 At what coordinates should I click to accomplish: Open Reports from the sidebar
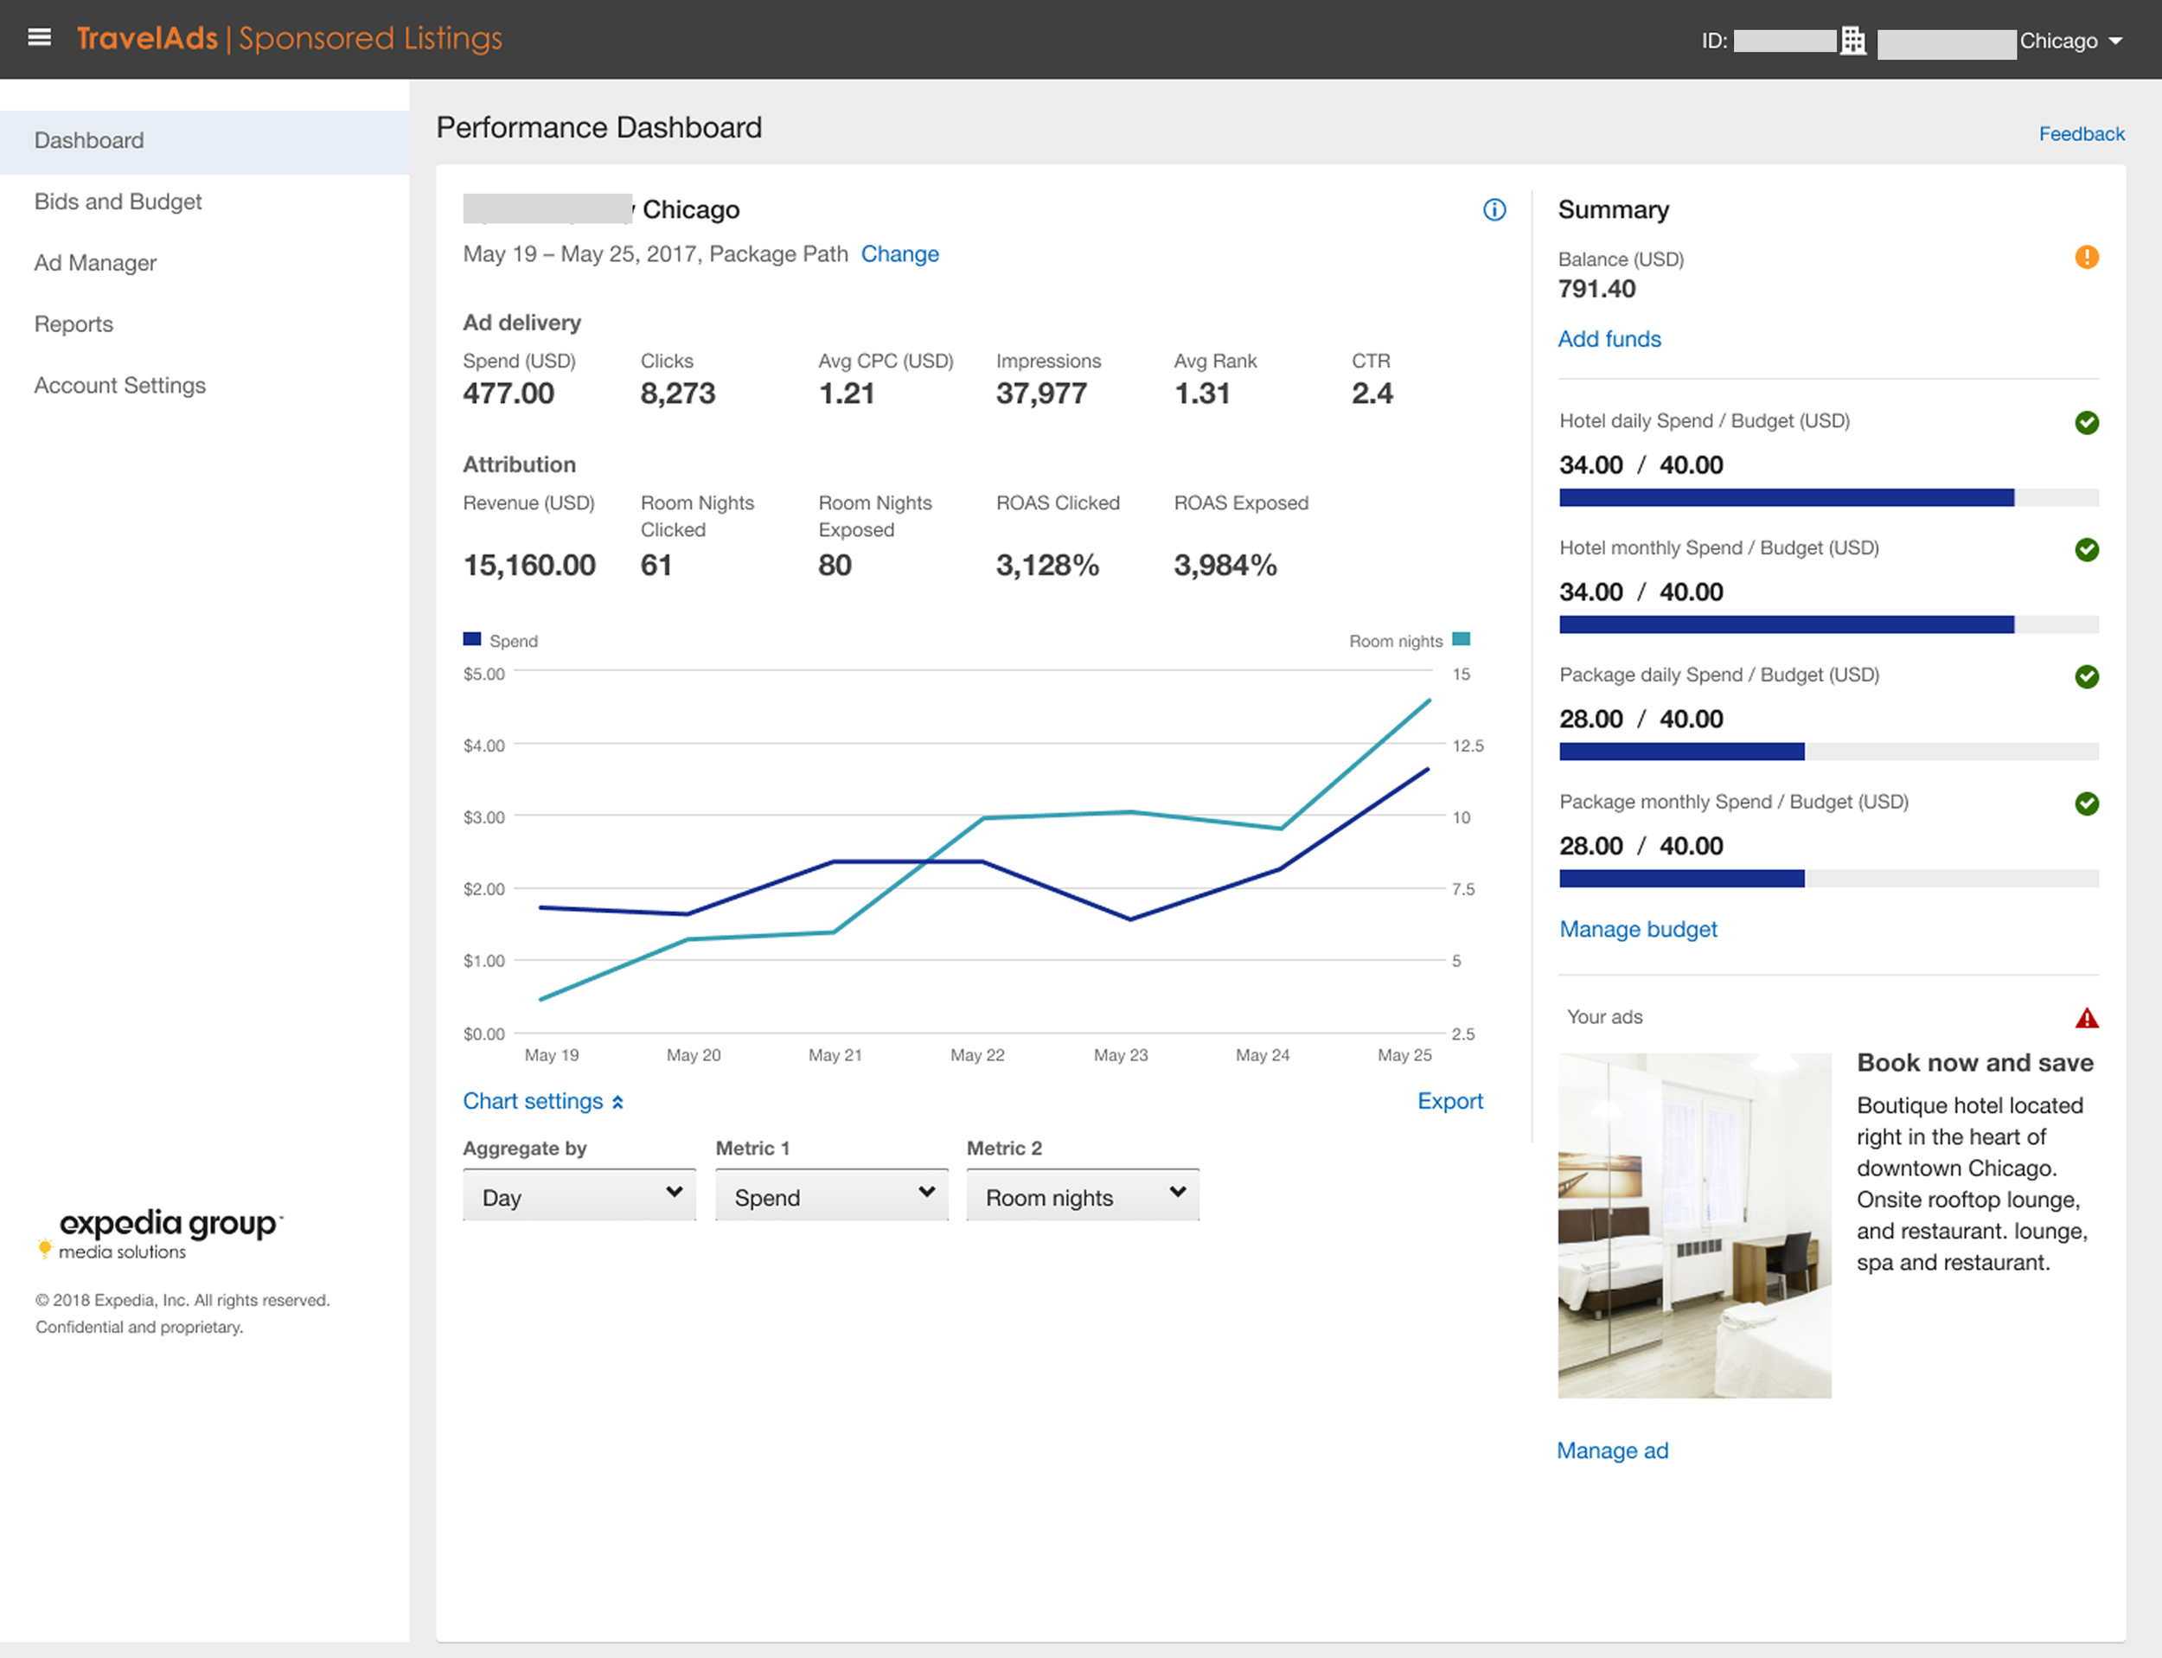coord(74,323)
